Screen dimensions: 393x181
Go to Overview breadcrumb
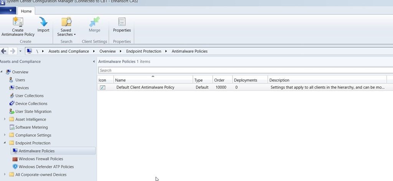pyautogui.click(x=107, y=51)
